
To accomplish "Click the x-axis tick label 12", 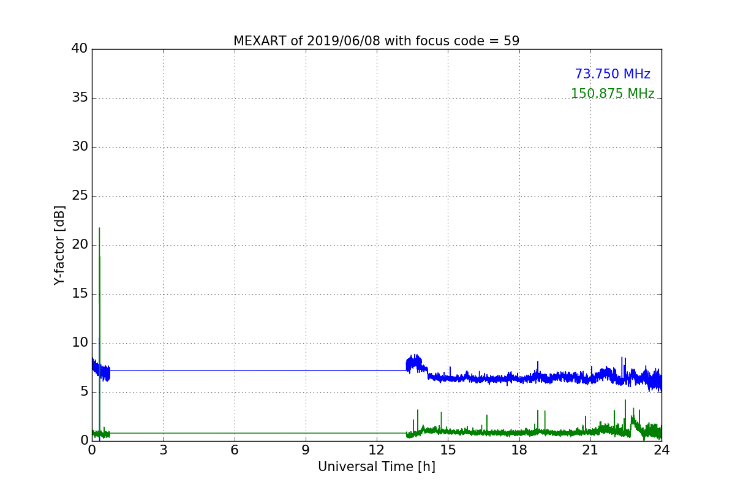I will [377, 450].
